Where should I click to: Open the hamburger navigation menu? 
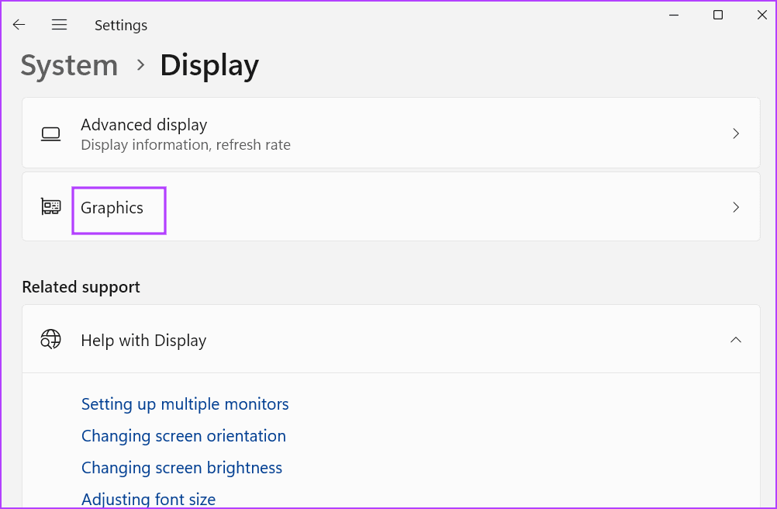[59, 25]
